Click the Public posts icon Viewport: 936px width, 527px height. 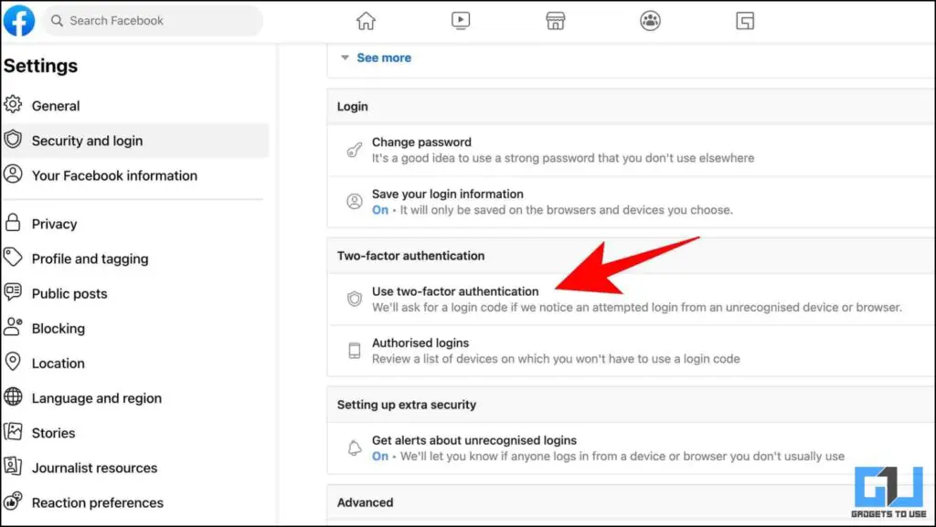13,292
